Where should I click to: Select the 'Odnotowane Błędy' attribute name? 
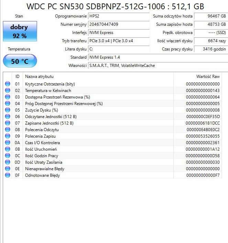click(x=42, y=175)
